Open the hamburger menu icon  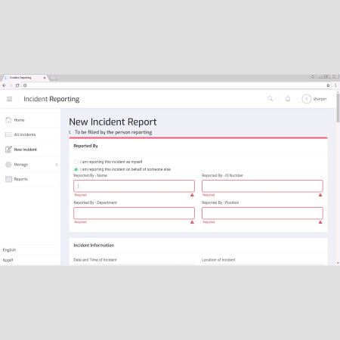tap(9, 99)
